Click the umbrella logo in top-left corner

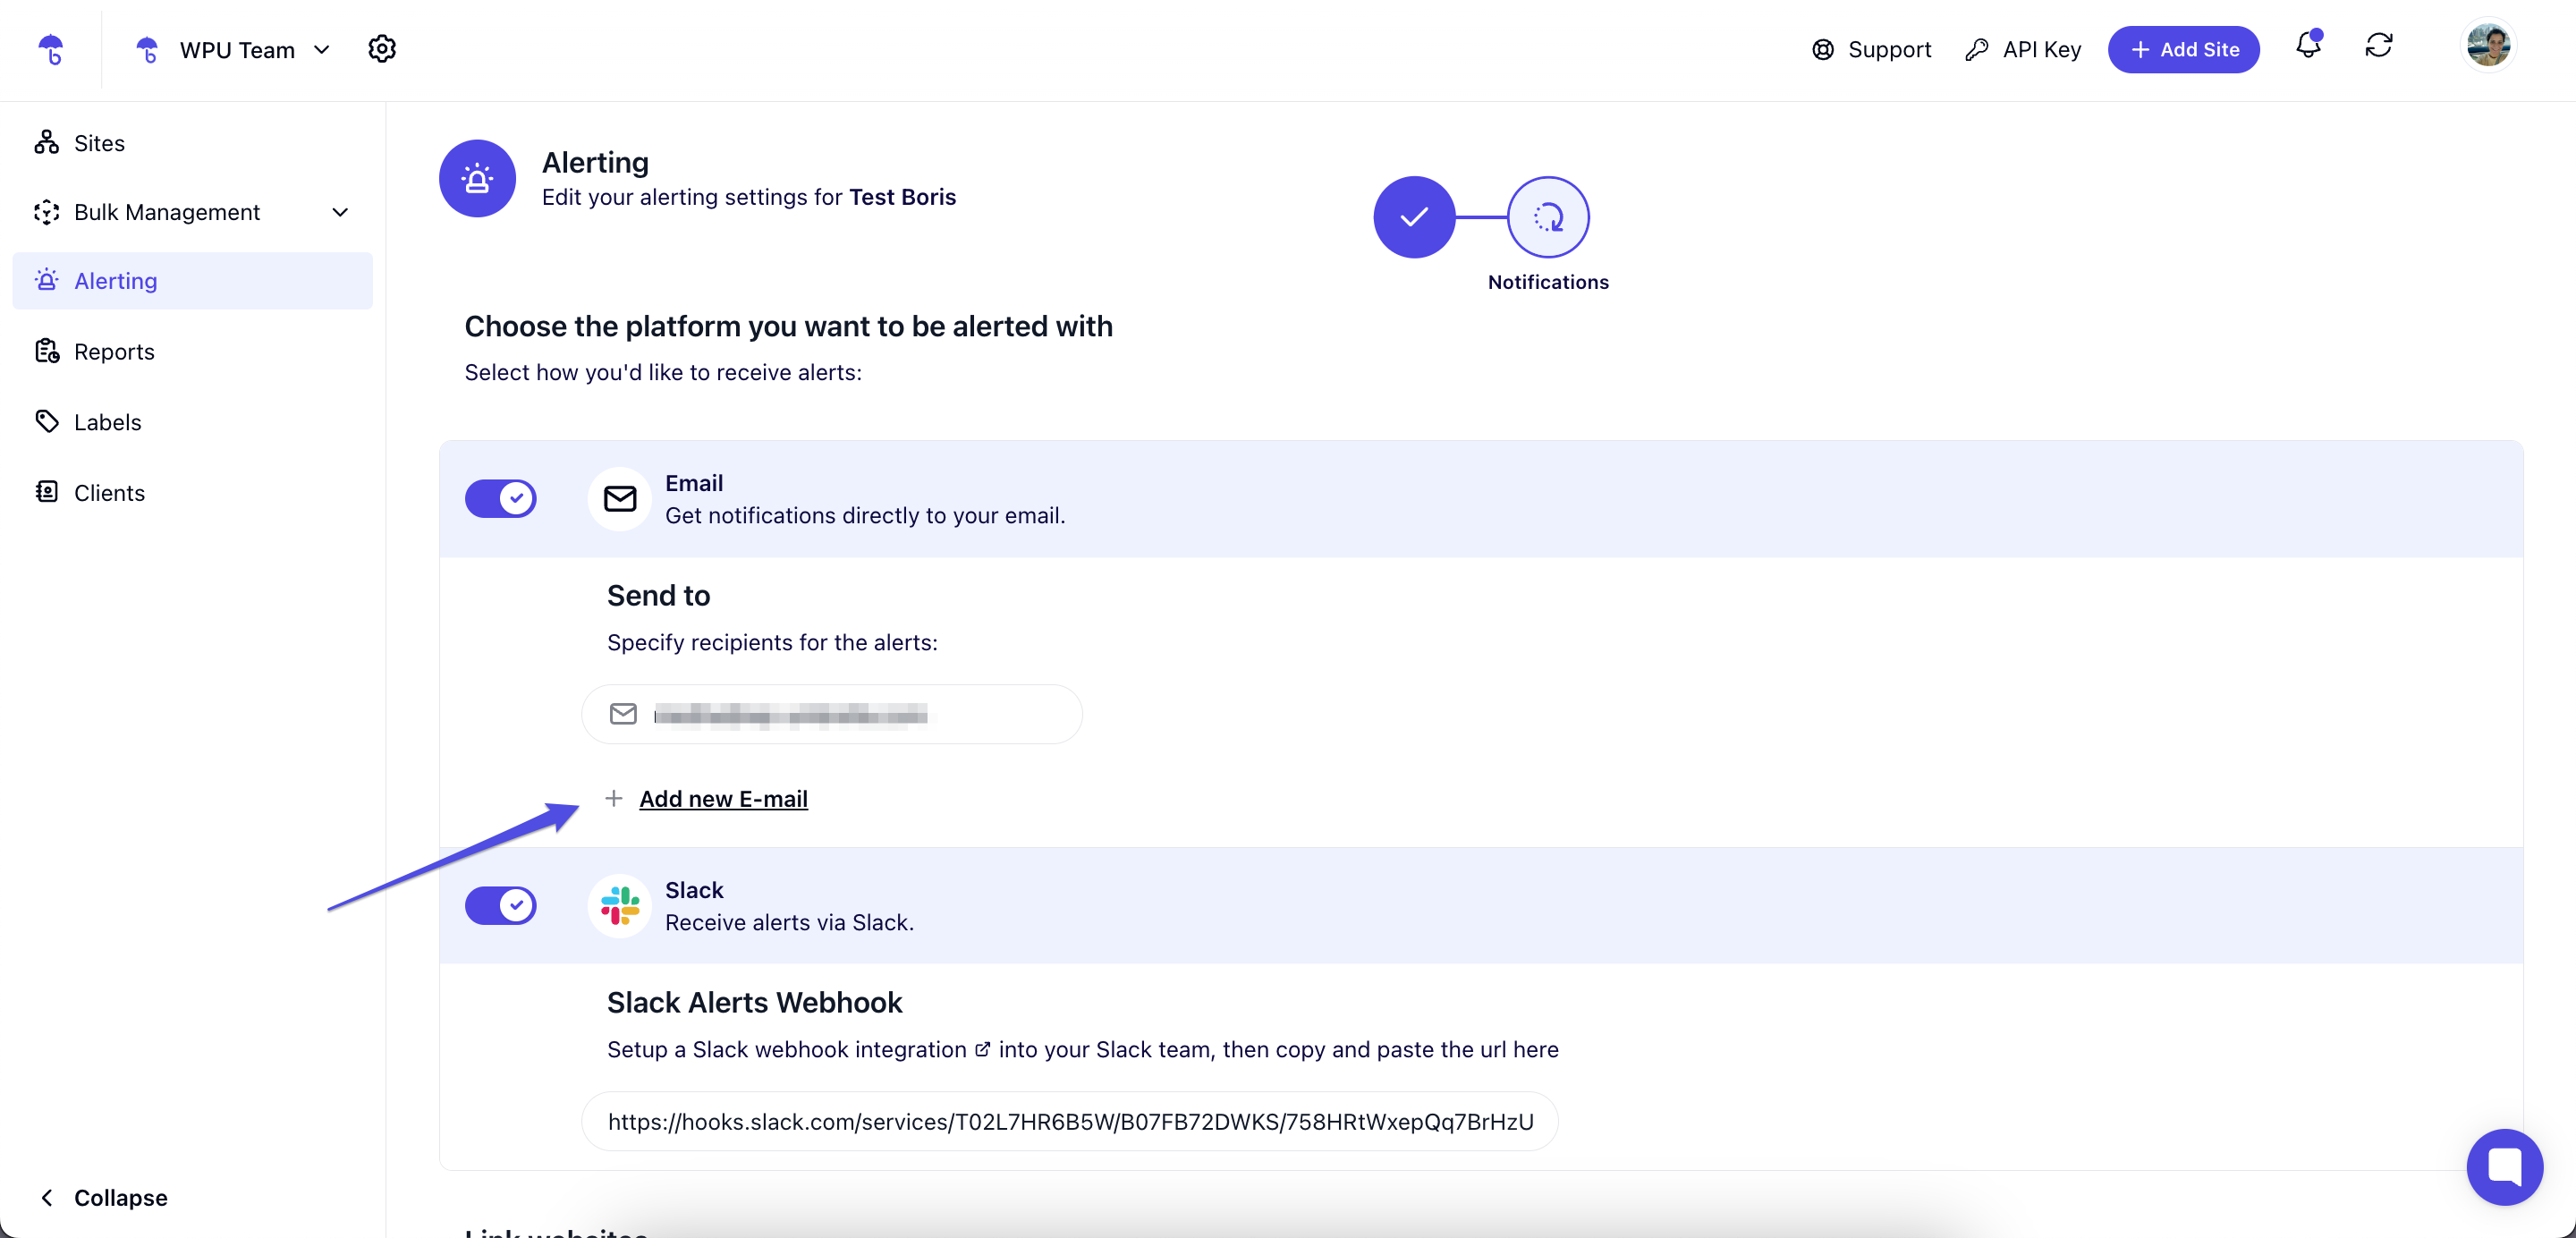pos(51,49)
